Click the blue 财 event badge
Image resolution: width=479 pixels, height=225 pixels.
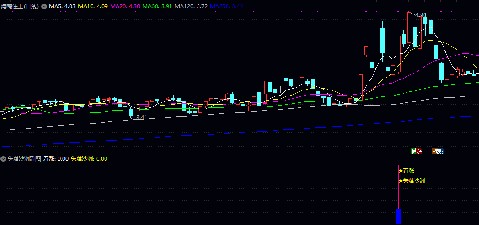point(441,151)
